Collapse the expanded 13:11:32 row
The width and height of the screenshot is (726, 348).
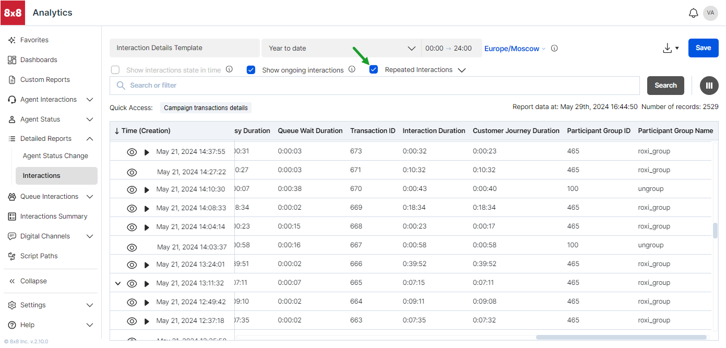(x=117, y=284)
